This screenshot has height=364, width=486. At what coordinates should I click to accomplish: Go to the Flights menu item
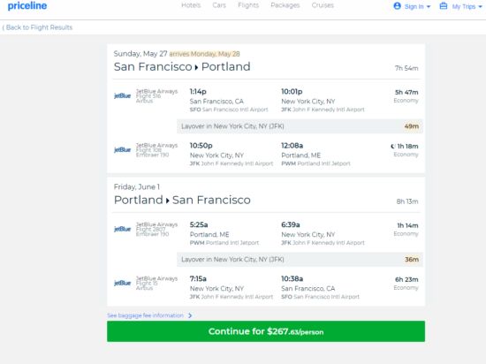point(248,5)
